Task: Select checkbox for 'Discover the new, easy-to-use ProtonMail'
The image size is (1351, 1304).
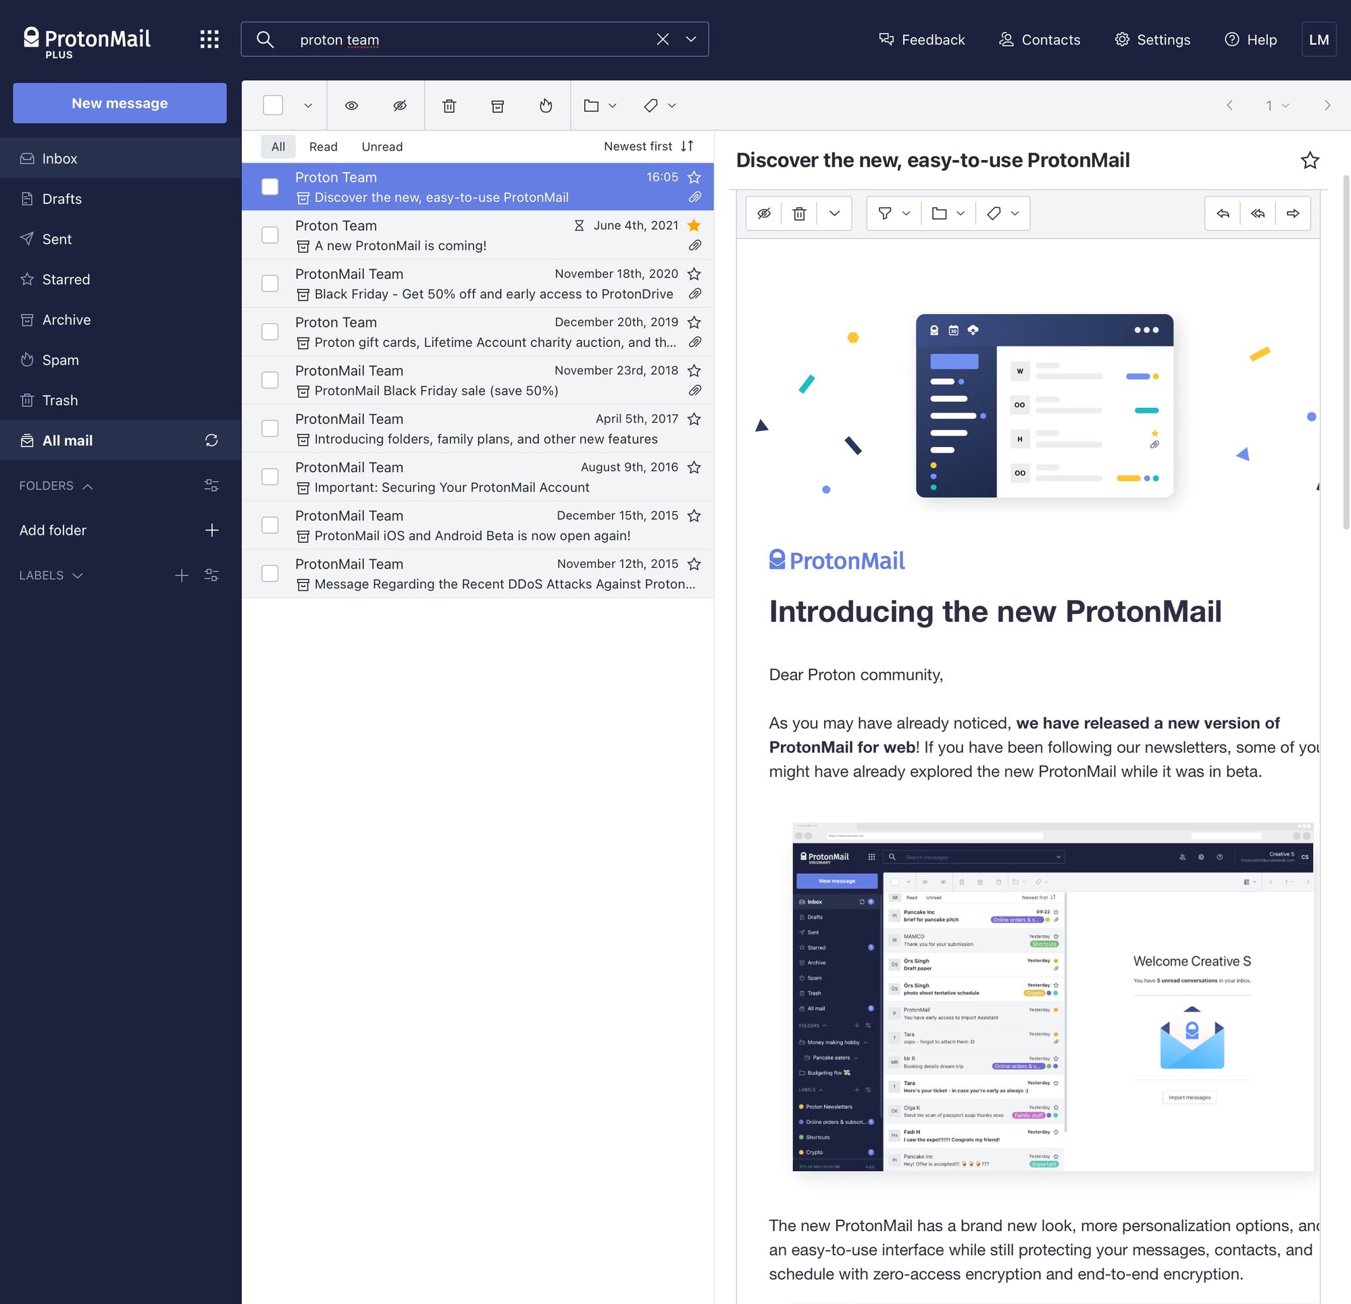Action: click(x=270, y=187)
